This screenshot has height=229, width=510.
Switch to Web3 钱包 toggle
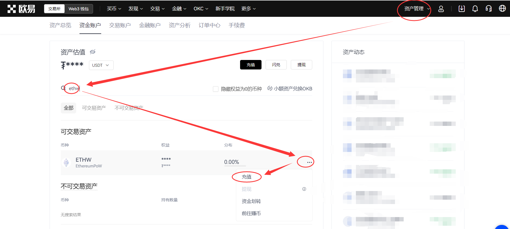(78, 9)
